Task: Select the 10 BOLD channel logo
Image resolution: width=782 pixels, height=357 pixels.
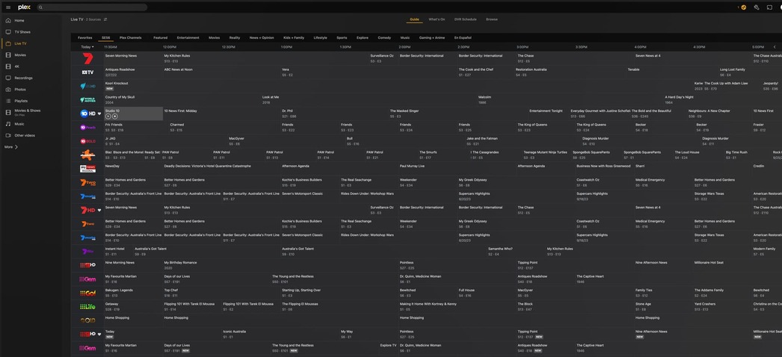Action: point(87,141)
